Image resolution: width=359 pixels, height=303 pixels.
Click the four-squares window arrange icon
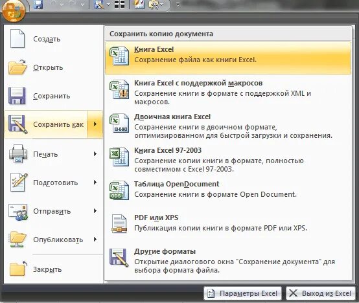coord(119,5)
